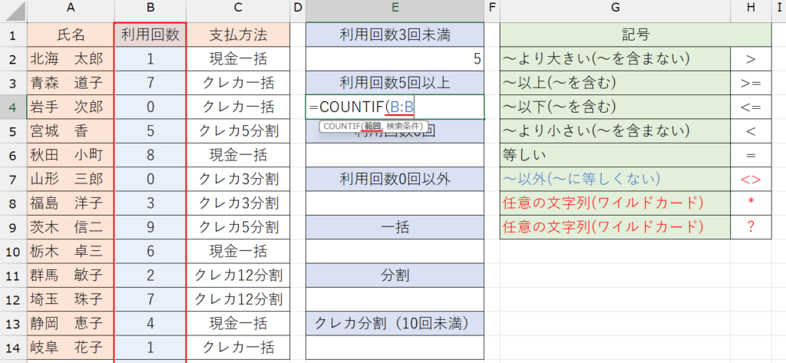The height and width of the screenshot is (363, 786).
Task: Select the result cell showing 5 in column E
Action: (x=395, y=59)
